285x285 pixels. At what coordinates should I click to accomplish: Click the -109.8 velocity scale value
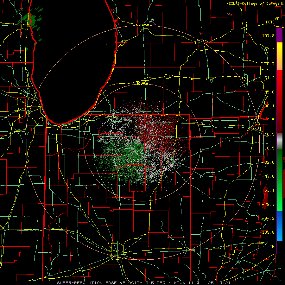[267, 232]
